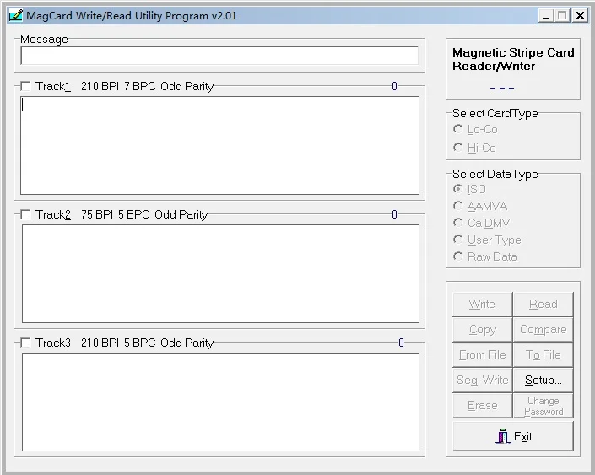595x475 pixels.
Task: Choose the AAMVA data type option
Action: 458,206
